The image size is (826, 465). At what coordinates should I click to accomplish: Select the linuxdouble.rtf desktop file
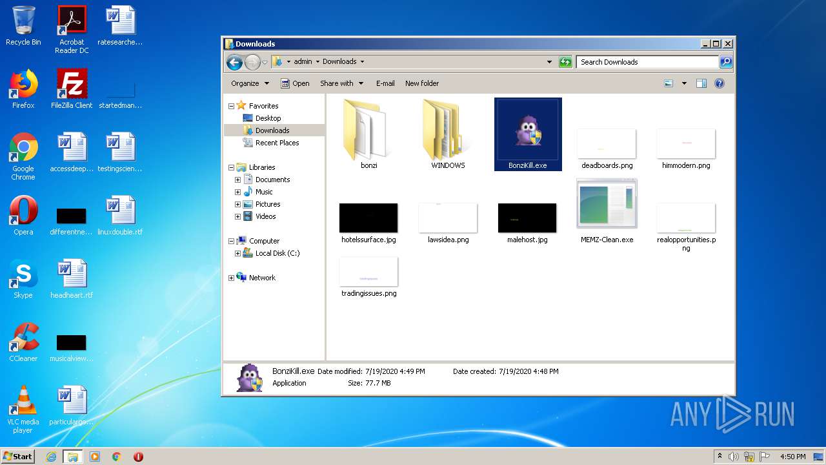pyautogui.click(x=120, y=216)
